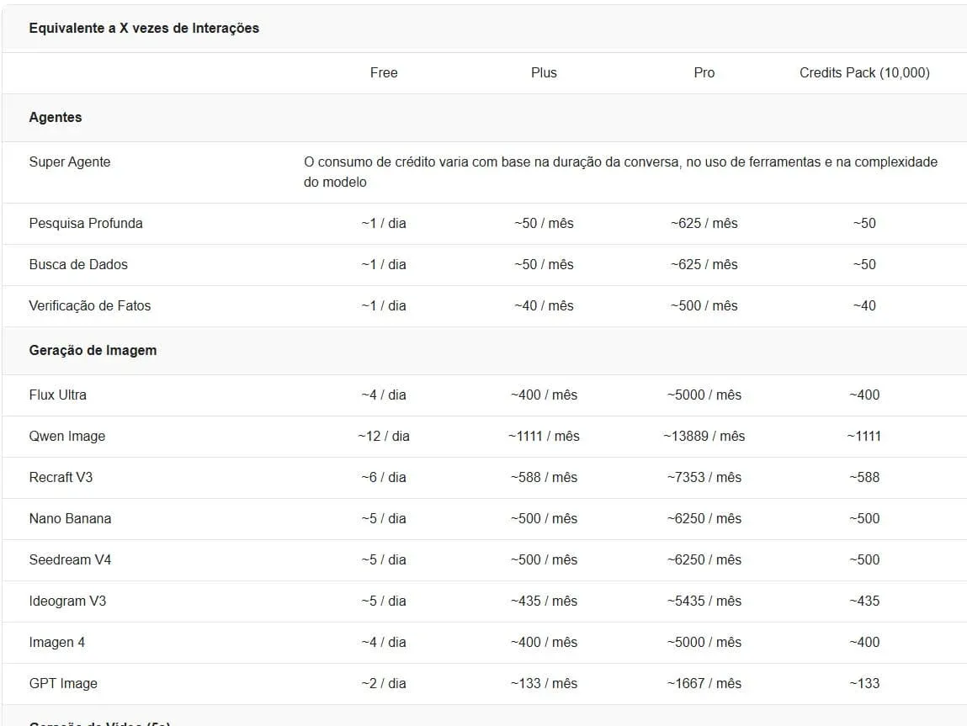Click Recraft V3 Credits Pack value ~588

pyautogui.click(x=864, y=478)
